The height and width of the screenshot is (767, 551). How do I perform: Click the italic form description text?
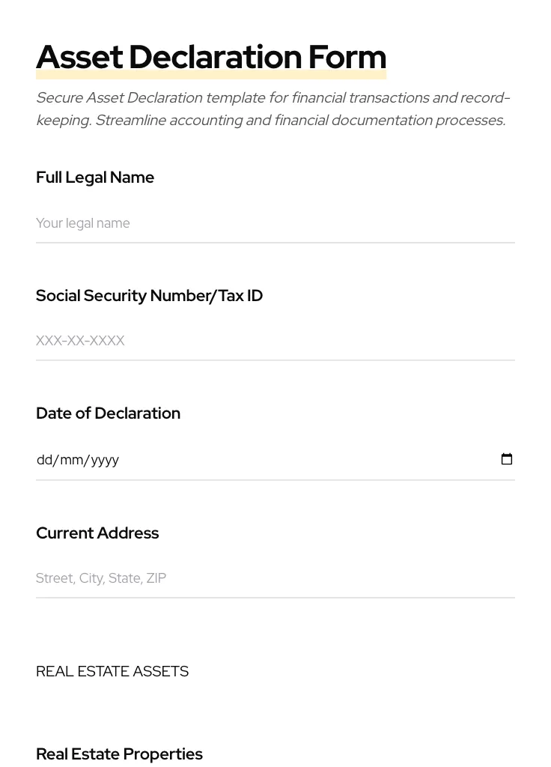[x=273, y=109]
